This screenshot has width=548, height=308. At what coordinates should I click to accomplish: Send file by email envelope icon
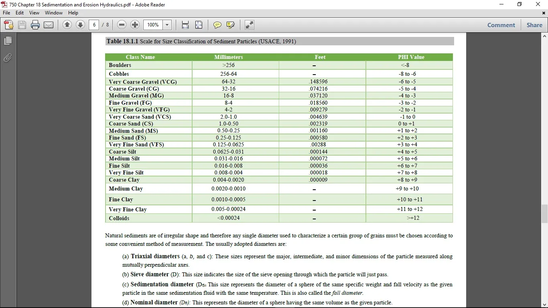[49, 25]
